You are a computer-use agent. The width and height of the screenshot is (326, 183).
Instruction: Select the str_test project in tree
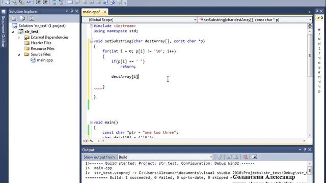32,32
